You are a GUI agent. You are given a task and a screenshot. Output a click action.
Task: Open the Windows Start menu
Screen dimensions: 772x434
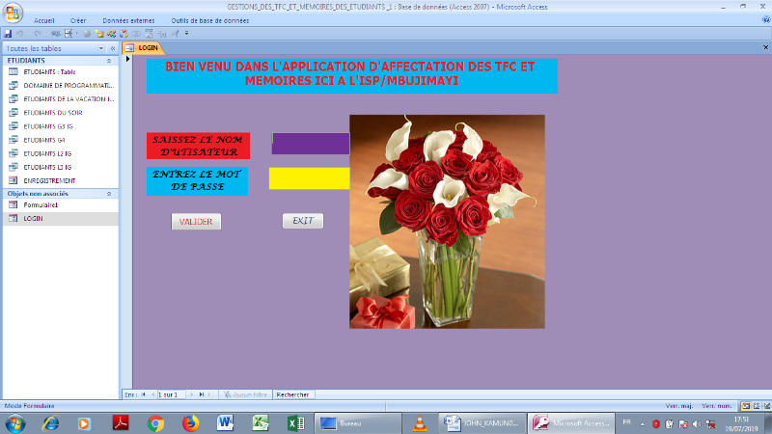(x=15, y=423)
